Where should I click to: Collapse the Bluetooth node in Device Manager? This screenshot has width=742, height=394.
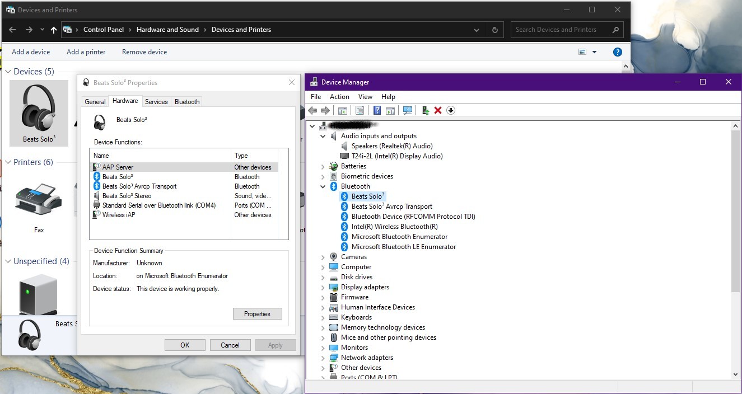323,186
